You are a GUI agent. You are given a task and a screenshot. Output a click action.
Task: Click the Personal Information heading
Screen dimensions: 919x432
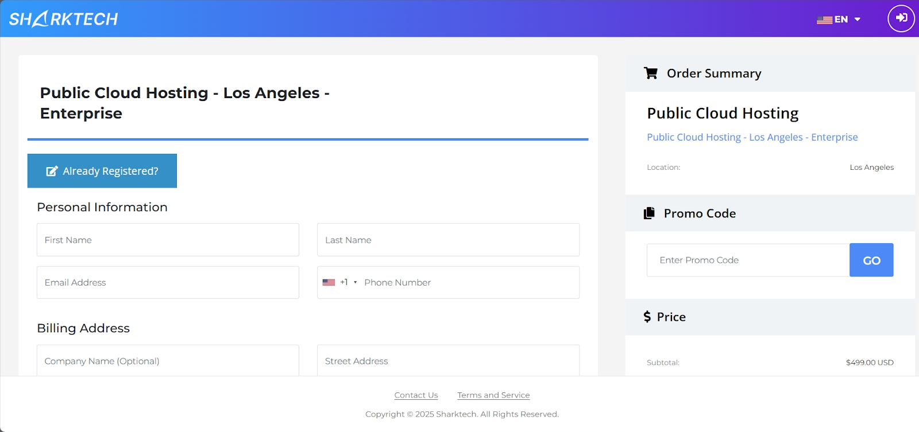(x=102, y=207)
